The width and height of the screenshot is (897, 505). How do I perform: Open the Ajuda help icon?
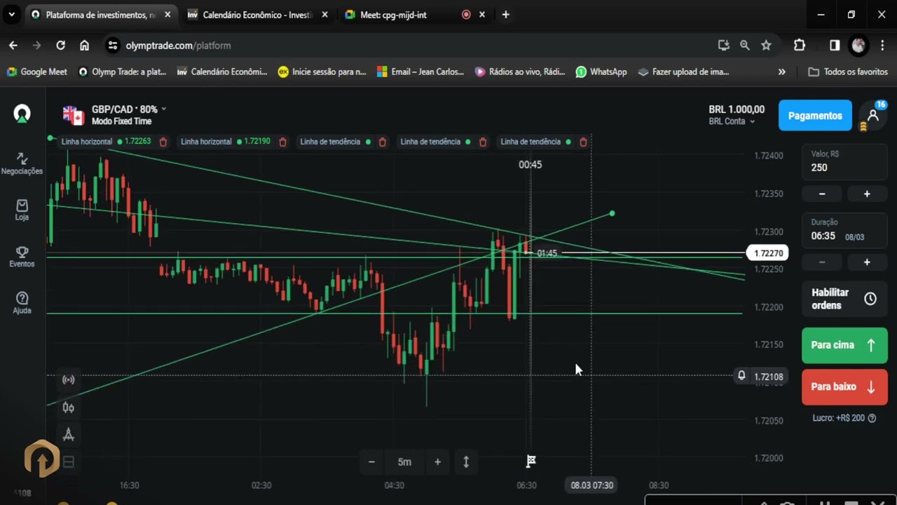(x=22, y=303)
